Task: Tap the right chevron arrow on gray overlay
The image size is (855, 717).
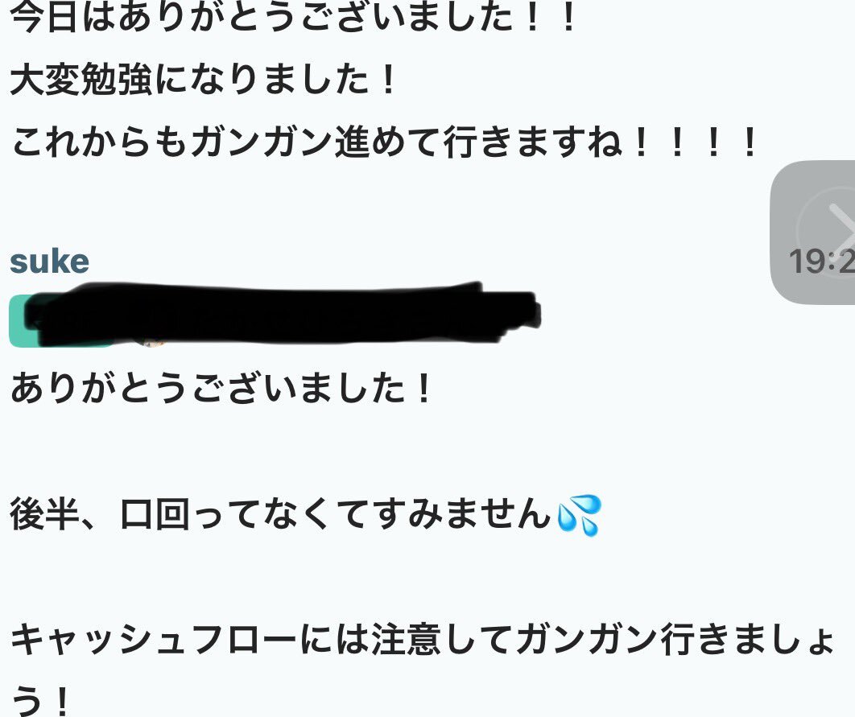Action: click(x=842, y=231)
